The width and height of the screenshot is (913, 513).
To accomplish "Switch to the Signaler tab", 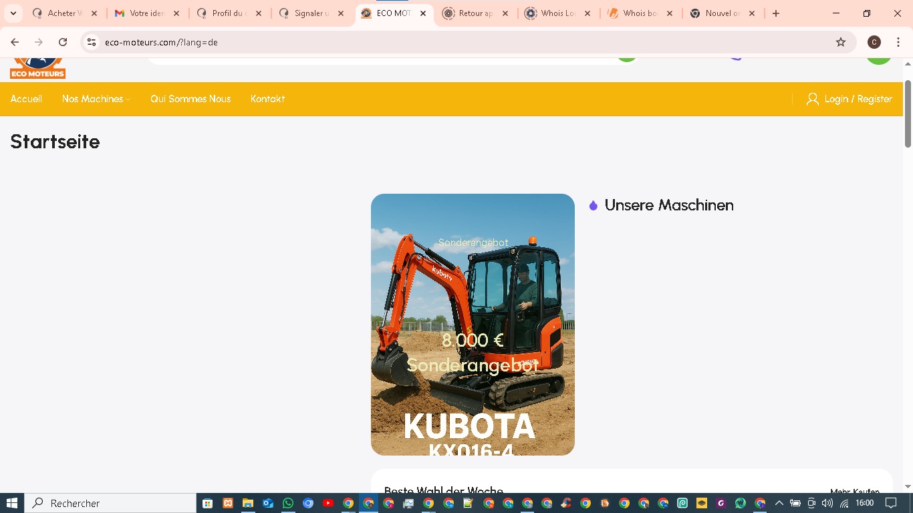I will point(311,13).
